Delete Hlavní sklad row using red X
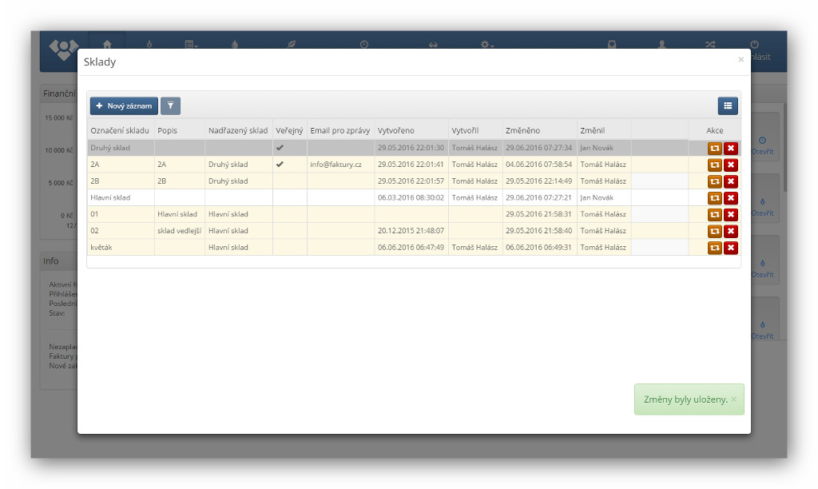818x489 pixels. click(730, 198)
